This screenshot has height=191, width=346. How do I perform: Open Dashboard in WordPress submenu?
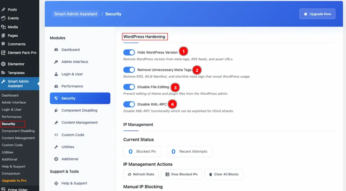(10, 96)
